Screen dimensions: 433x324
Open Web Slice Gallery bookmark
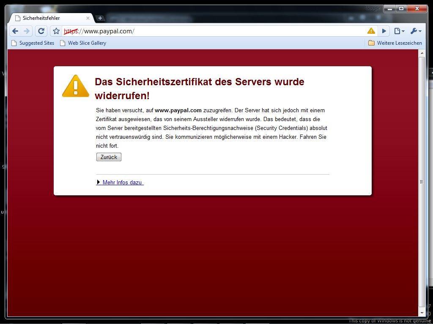pos(83,43)
